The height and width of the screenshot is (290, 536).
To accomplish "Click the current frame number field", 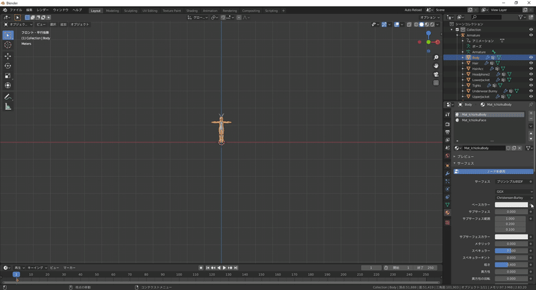I will coord(371,268).
